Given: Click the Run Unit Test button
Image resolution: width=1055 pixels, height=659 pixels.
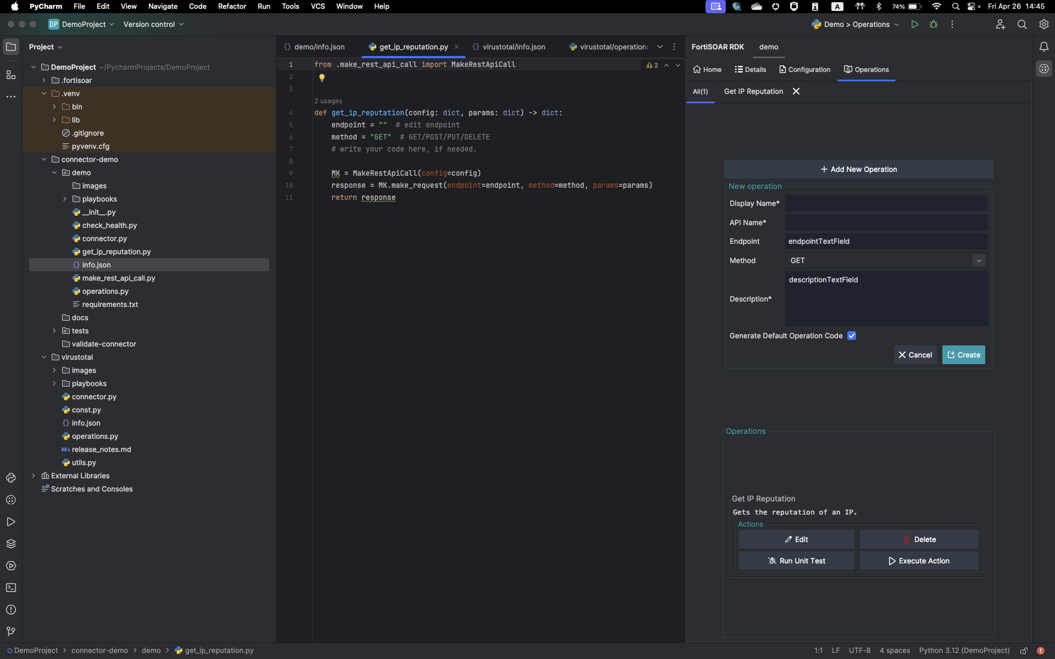Looking at the screenshot, I should (x=796, y=561).
